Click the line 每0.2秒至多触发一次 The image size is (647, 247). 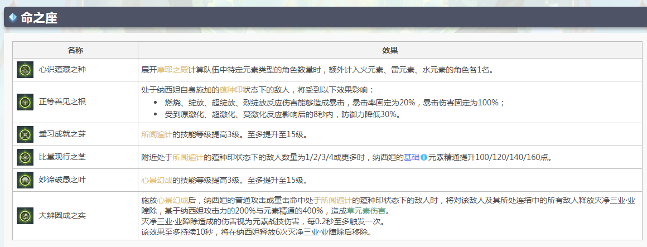(263, 222)
